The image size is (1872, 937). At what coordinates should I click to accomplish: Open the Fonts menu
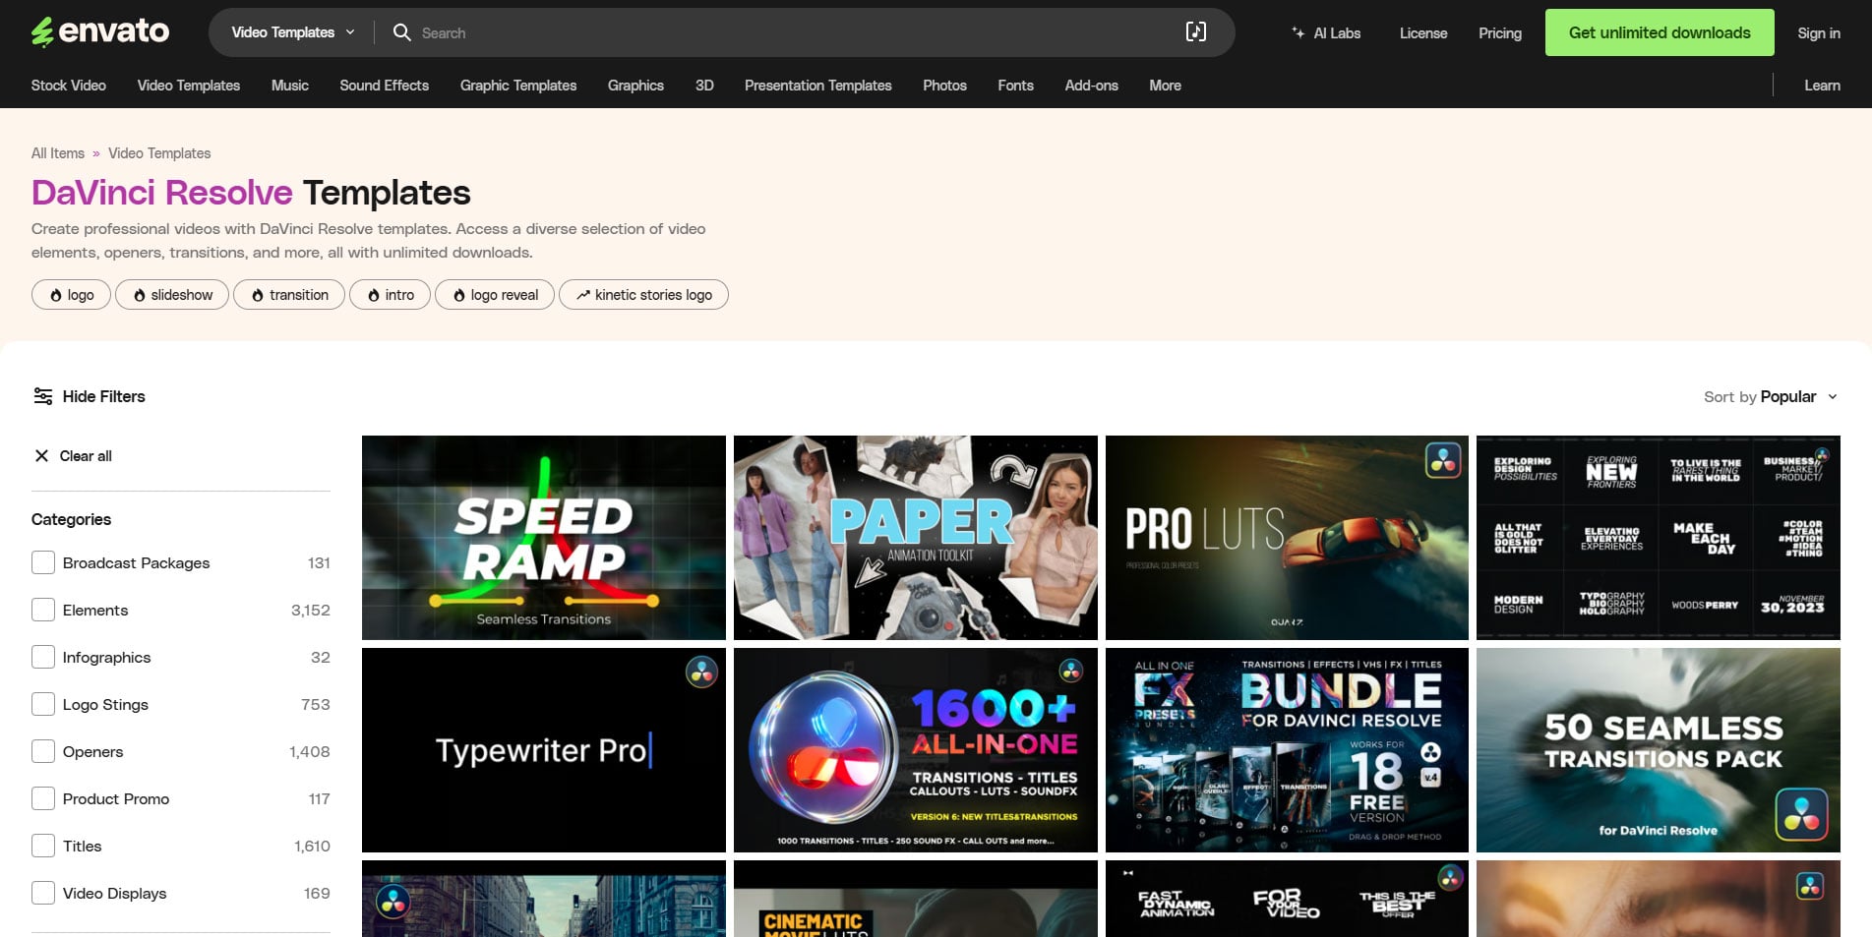click(1016, 86)
